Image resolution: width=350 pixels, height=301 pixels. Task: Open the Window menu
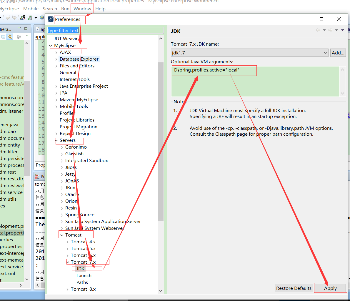tap(82, 9)
